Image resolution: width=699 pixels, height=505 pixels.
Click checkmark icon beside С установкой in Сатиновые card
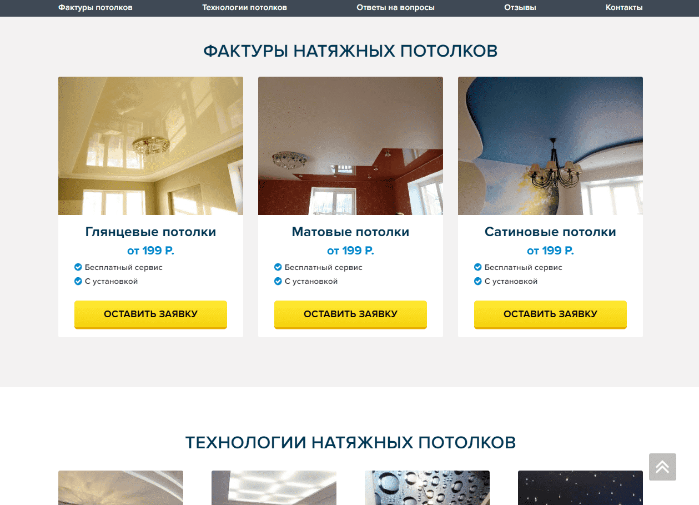point(478,281)
